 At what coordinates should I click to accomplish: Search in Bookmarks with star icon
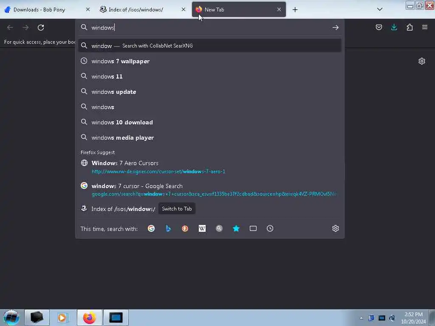click(x=236, y=228)
